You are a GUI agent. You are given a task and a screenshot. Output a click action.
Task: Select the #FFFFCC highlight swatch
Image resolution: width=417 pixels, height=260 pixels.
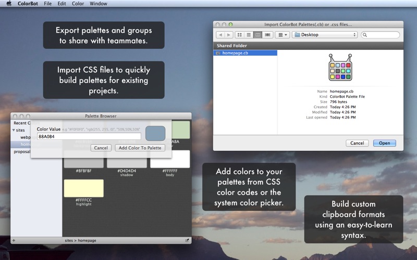pyautogui.click(x=84, y=188)
